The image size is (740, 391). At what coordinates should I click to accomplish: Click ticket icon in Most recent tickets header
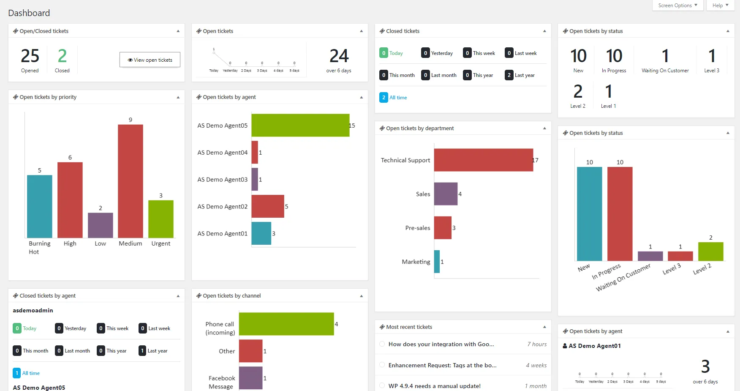point(382,327)
